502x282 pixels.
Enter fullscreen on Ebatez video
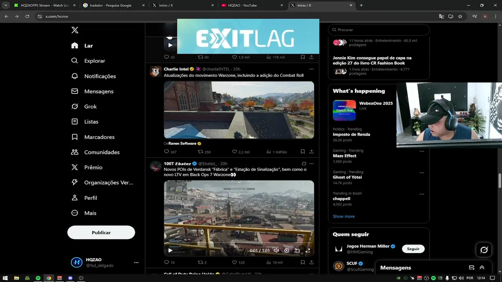tap(308, 250)
